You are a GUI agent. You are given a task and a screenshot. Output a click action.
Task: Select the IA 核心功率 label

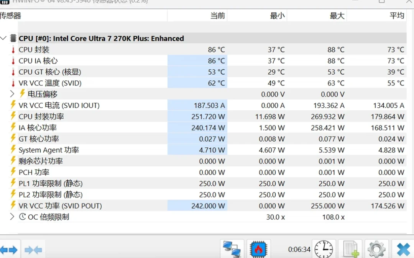(38, 127)
